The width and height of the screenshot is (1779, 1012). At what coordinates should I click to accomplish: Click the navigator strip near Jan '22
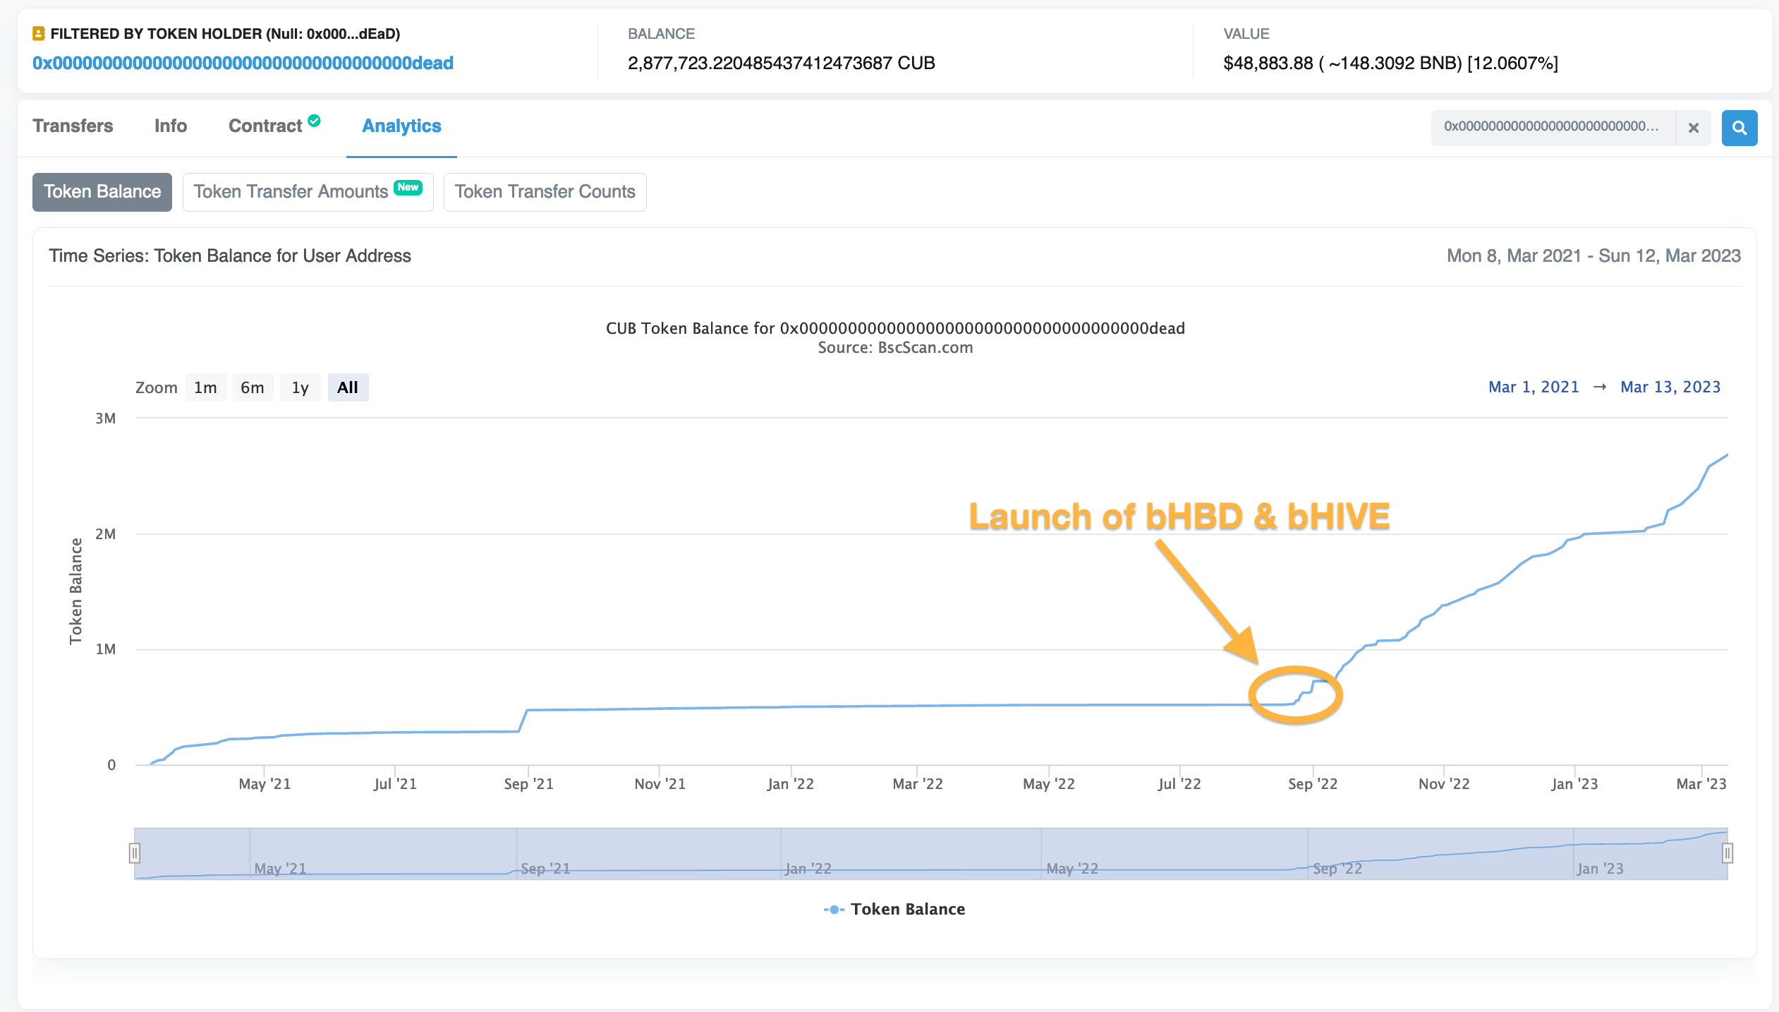tap(808, 868)
